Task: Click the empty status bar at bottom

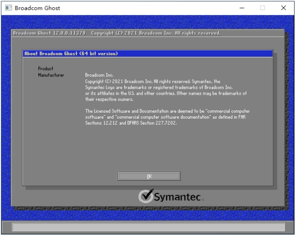Action: coord(147,227)
